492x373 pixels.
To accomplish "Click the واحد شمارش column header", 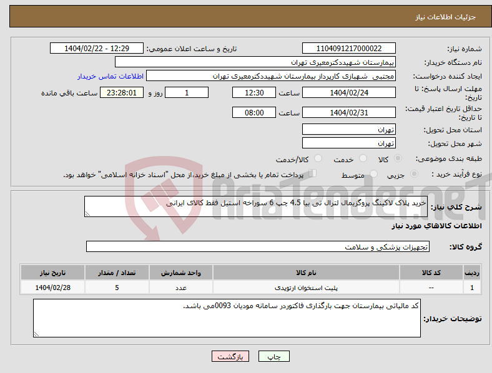I will pos(181,273).
